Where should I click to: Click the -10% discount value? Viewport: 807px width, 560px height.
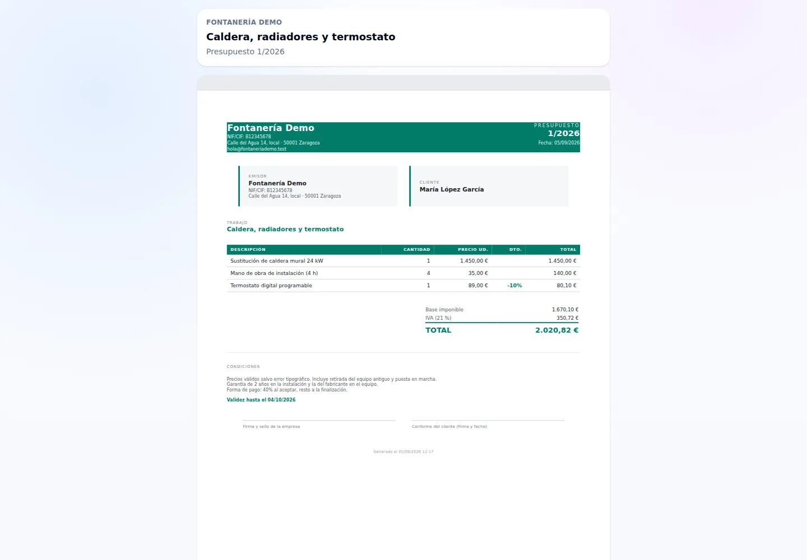tap(514, 286)
